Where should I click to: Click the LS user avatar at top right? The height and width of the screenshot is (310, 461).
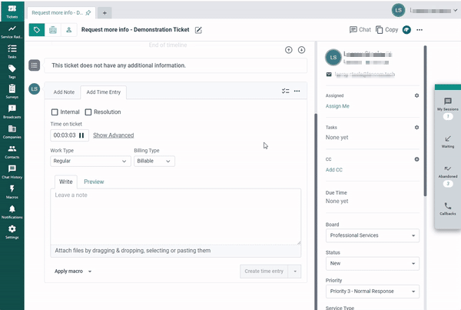pos(398,10)
